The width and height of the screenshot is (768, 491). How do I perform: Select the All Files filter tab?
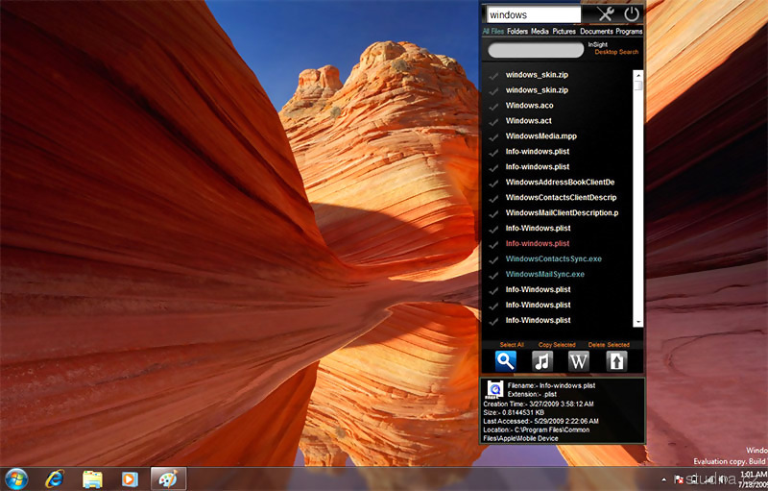coord(492,32)
